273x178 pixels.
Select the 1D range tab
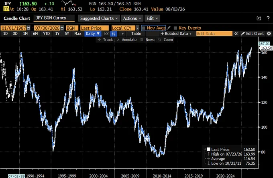click(5, 34)
